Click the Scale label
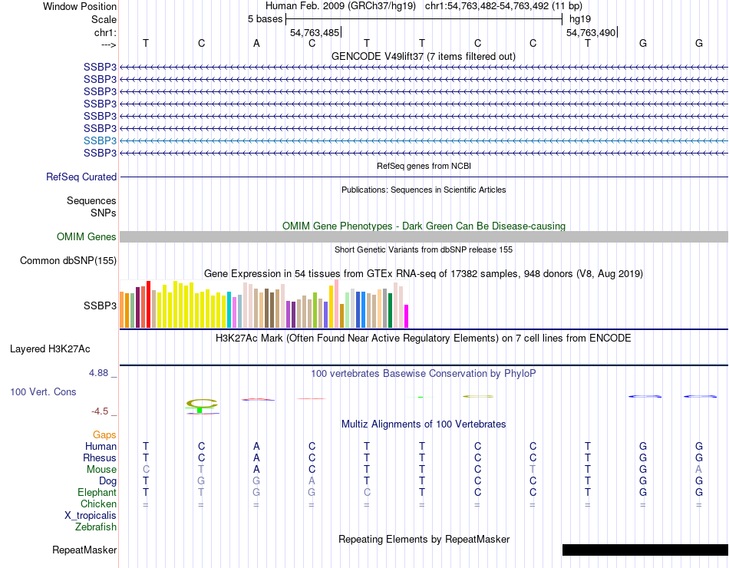This screenshot has height=568, width=729. tap(104, 19)
